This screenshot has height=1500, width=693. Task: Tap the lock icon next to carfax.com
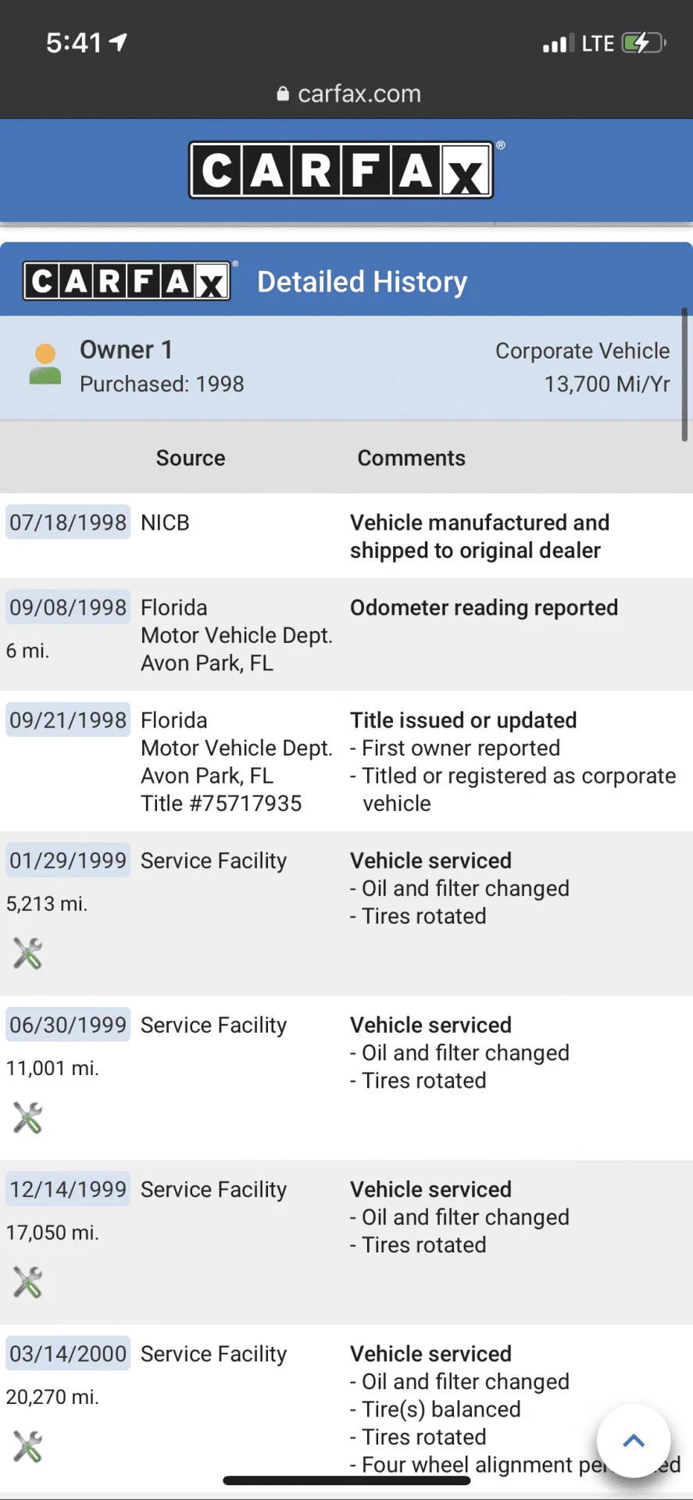(283, 94)
